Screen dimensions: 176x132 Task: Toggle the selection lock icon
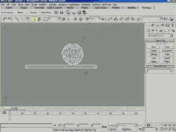pyautogui.click(x=55, y=125)
